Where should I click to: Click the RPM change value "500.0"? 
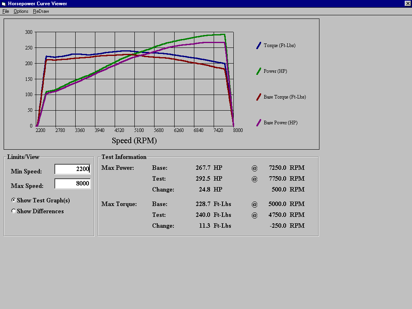279,190
